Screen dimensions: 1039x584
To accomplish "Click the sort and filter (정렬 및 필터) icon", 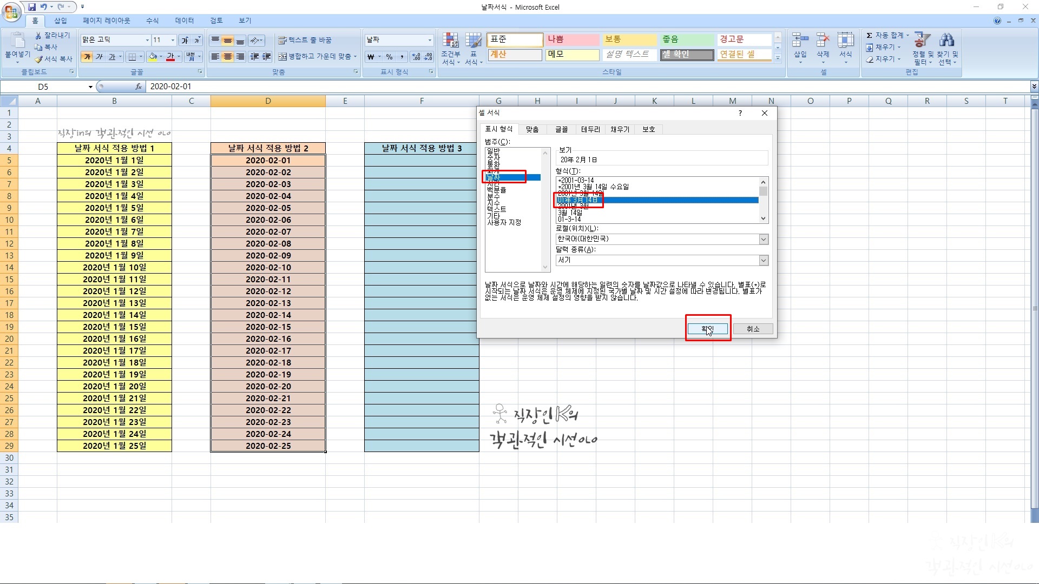I will pos(922,41).
